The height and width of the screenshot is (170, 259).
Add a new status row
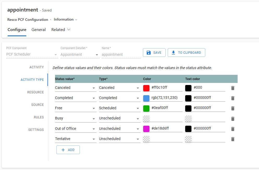(68, 150)
